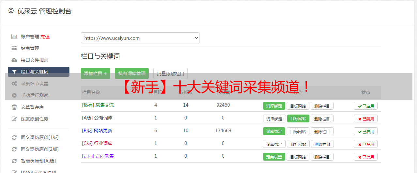417x173 pixels.
Task: Click the filter icon for 栏目与关键词
Action: point(14,72)
